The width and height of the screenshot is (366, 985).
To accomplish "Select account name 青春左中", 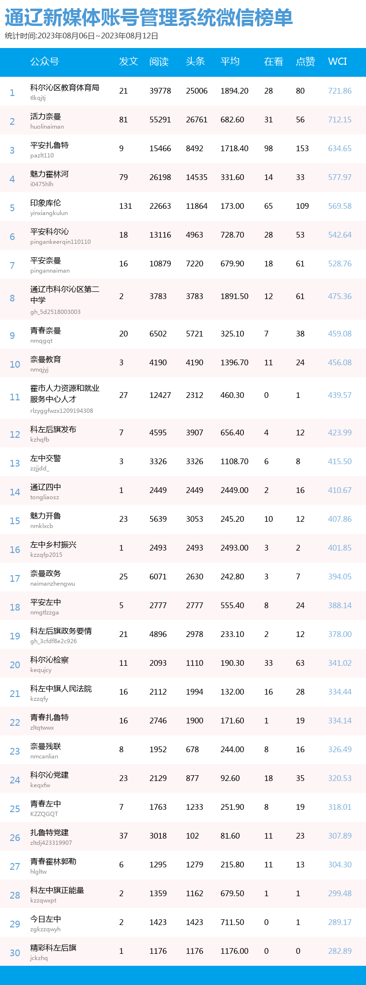I will pos(46,804).
